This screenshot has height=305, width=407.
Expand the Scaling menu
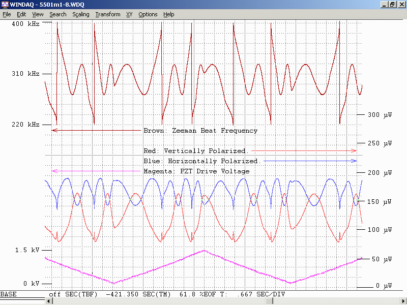(80, 14)
